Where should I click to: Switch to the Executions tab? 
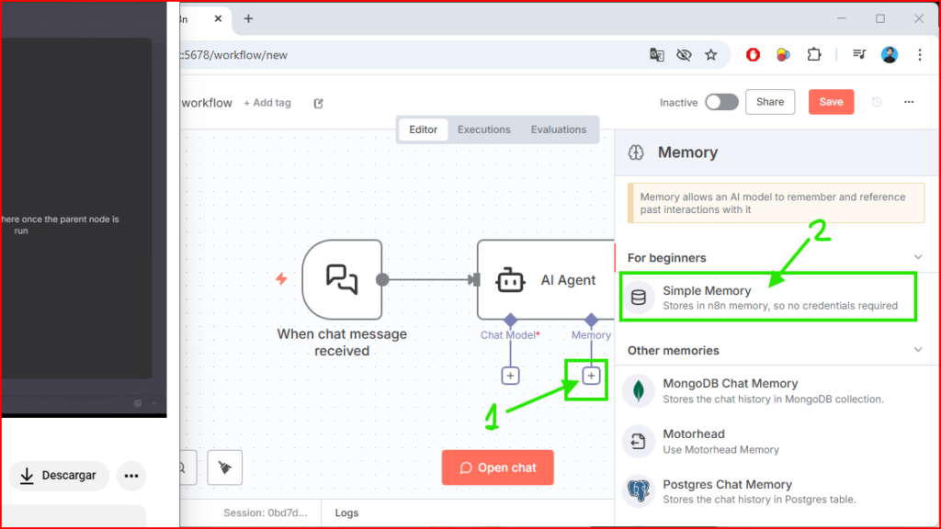(x=483, y=129)
